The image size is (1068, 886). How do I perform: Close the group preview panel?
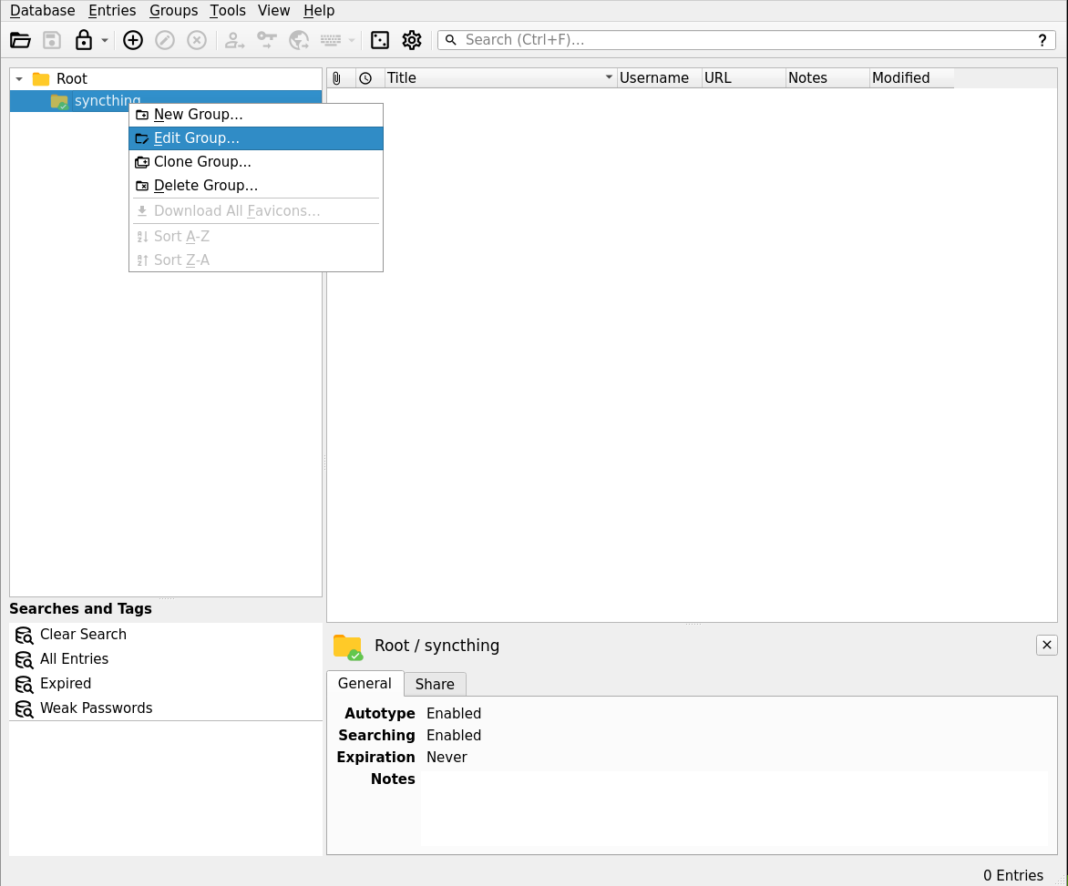(1046, 645)
